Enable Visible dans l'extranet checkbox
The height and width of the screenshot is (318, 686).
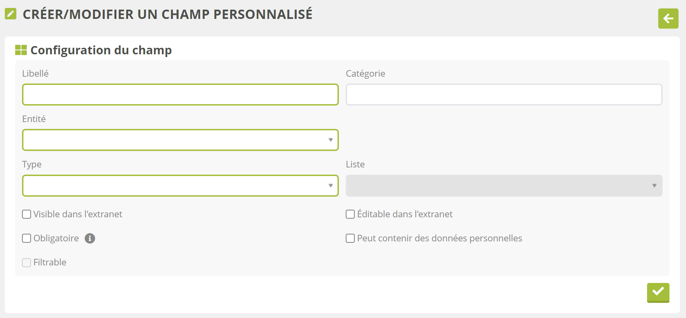(27, 214)
